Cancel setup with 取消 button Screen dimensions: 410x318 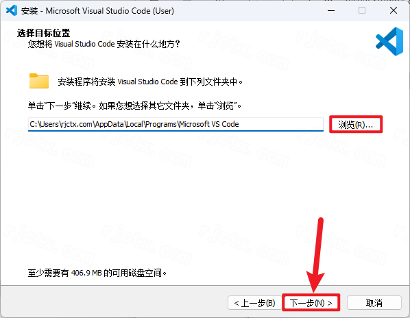click(x=374, y=303)
